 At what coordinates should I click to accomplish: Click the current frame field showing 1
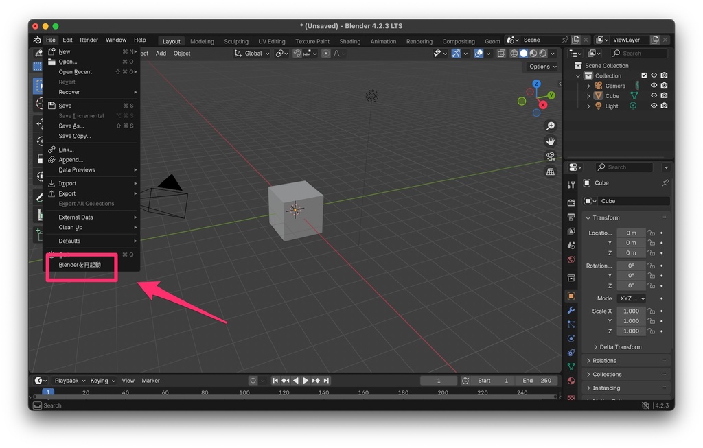[438, 380]
